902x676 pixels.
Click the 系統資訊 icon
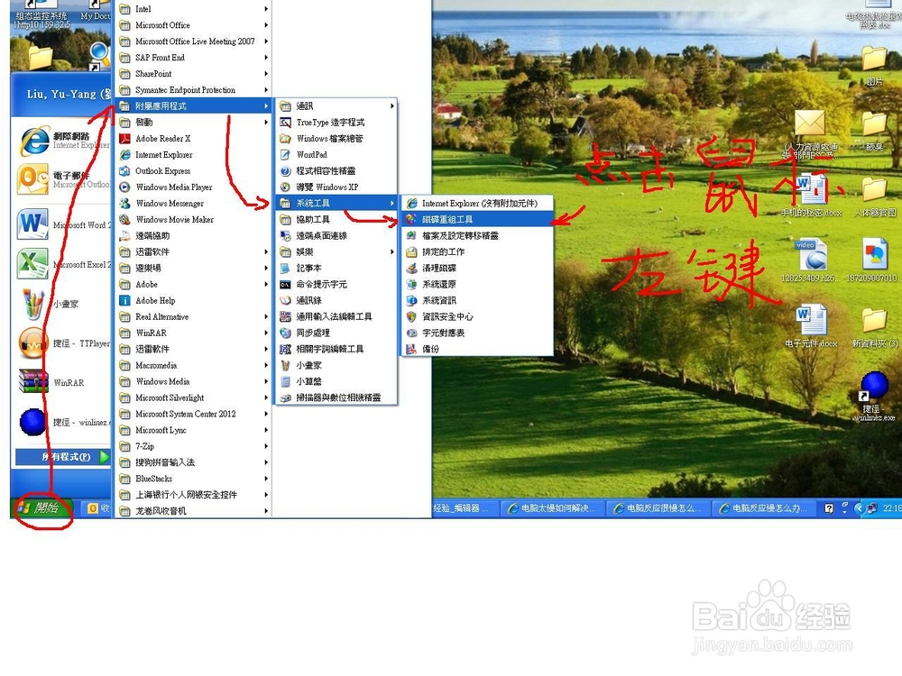411,301
